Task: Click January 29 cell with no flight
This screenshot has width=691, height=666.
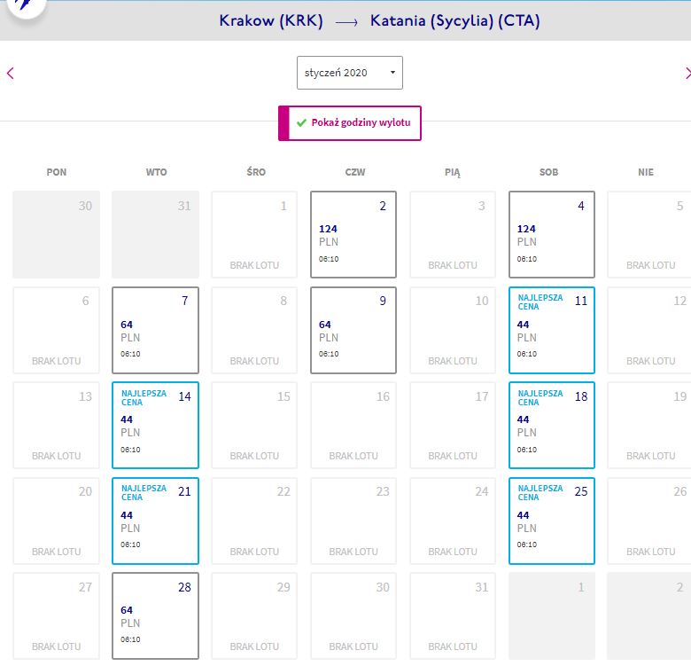Action: [x=255, y=616]
